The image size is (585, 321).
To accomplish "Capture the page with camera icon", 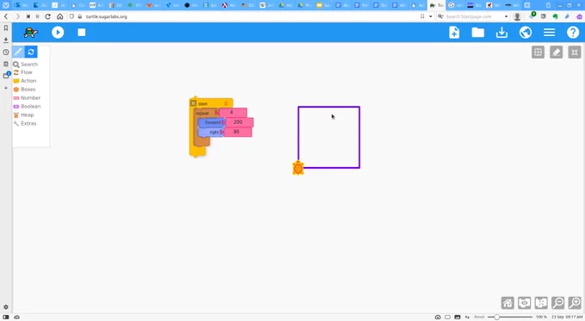I will (438, 317).
